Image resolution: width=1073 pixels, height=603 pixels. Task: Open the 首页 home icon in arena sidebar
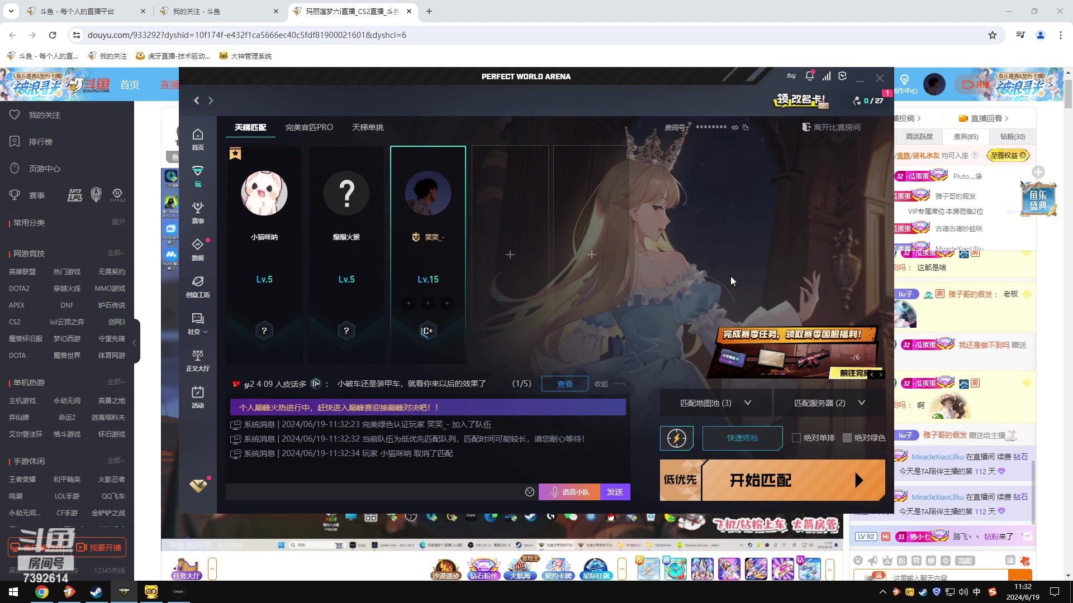point(198,139)
